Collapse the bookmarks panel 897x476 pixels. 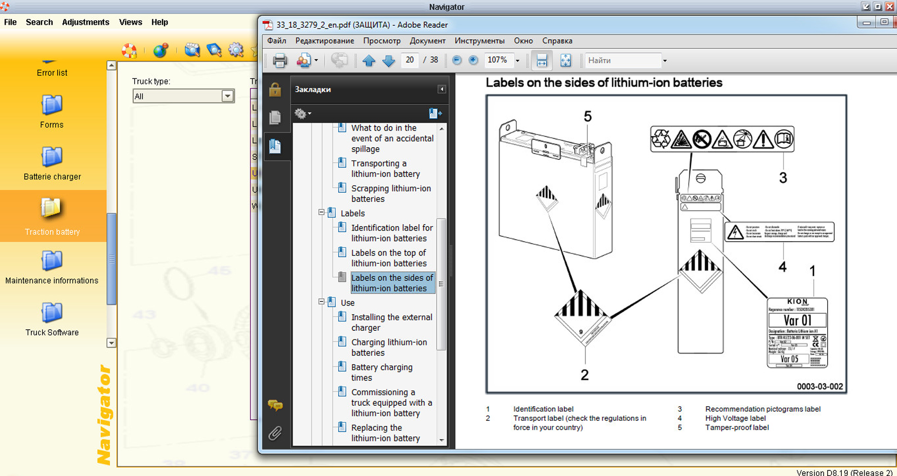(x=441, y=89)
